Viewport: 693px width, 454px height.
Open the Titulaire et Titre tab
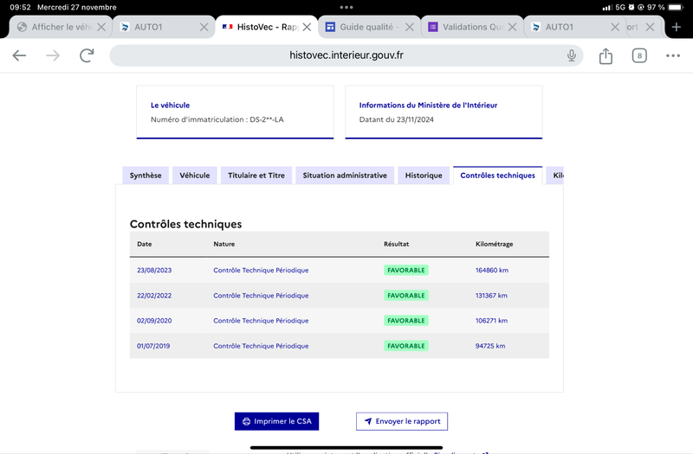click(256, 176)
